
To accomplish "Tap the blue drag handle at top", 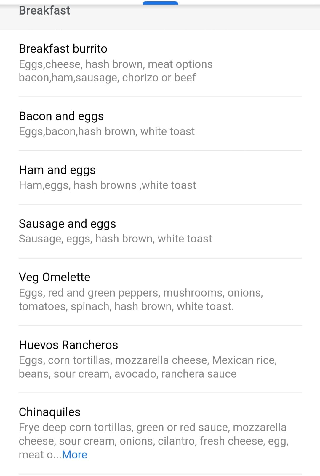I will pyautogui.click(x=160, y=3).
